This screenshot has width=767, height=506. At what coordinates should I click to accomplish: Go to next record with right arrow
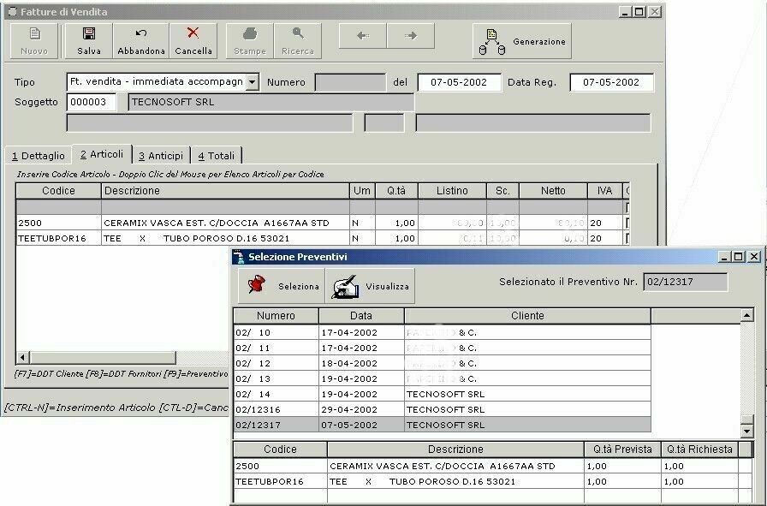tap(411, 36)
